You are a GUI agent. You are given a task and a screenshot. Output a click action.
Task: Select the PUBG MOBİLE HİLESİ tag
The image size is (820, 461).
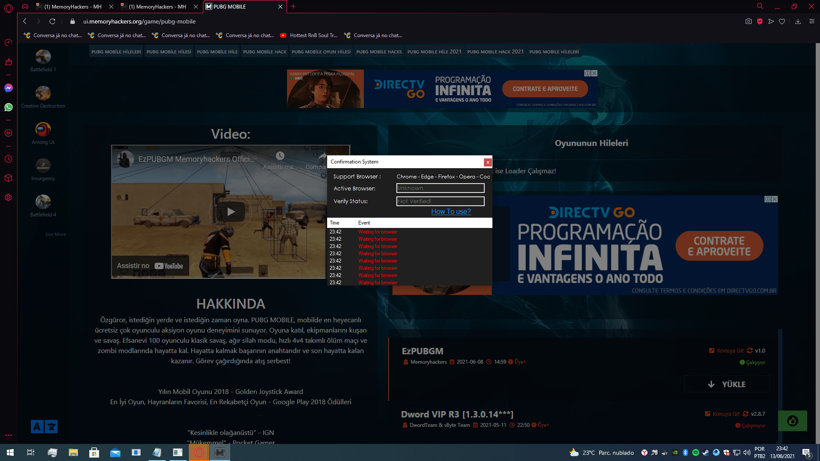click(x=169, y=52)
